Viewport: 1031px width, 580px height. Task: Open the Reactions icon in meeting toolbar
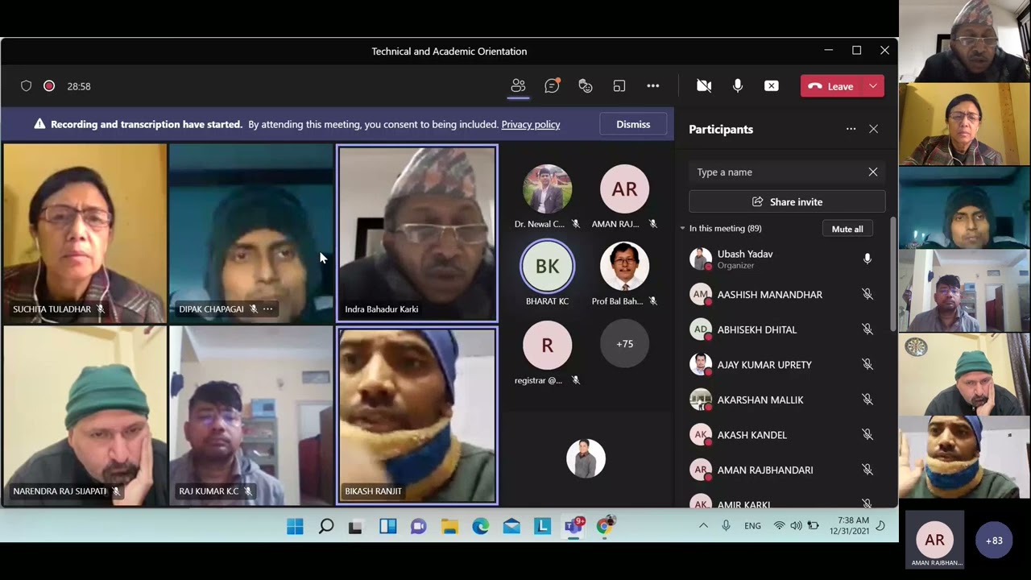tap(586, 86)
